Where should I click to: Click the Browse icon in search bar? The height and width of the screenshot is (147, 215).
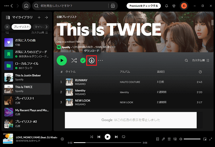[x=113, y=6]
